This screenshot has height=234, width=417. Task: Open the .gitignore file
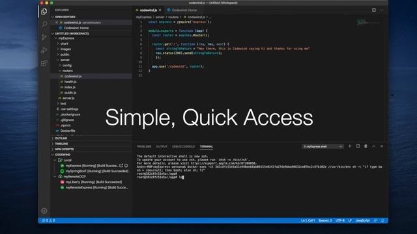(x=67, y=120)
